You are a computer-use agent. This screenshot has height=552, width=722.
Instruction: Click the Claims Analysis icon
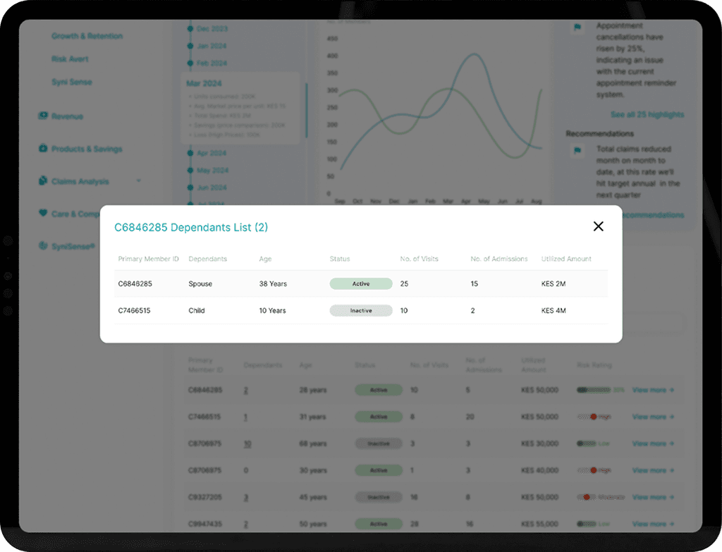(x=43, y=180)
